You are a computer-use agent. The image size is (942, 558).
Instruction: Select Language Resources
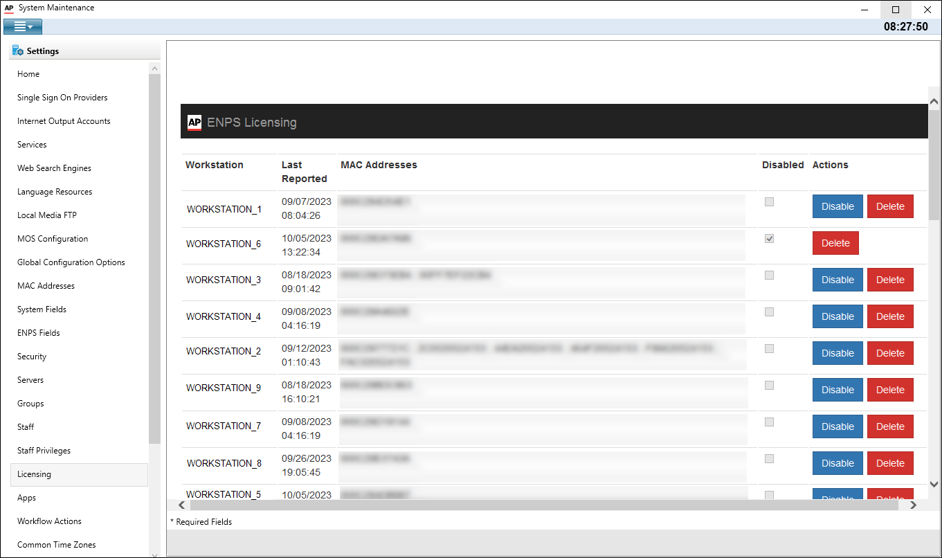pyautogui.click(x=55, y=192)
